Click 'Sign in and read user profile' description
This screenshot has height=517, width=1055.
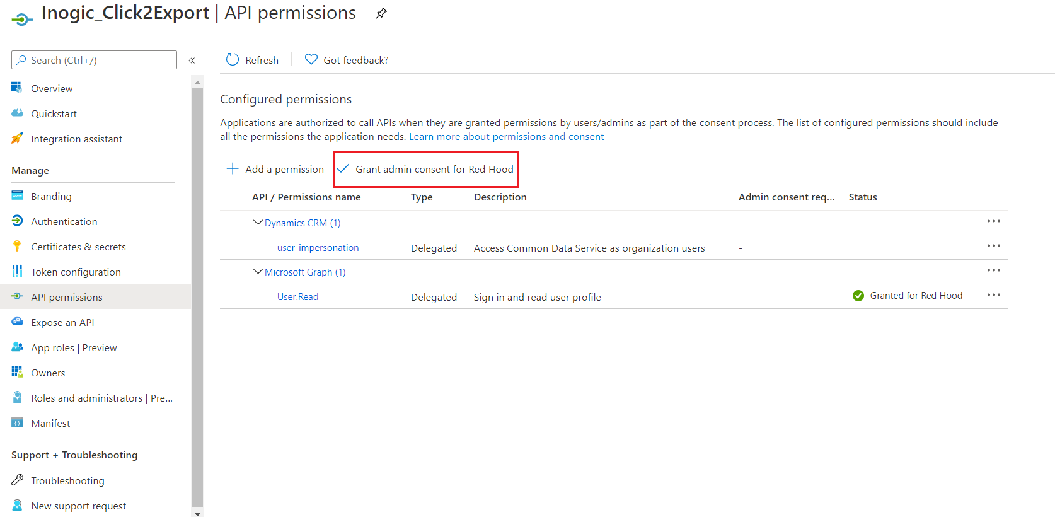[538, 298]
